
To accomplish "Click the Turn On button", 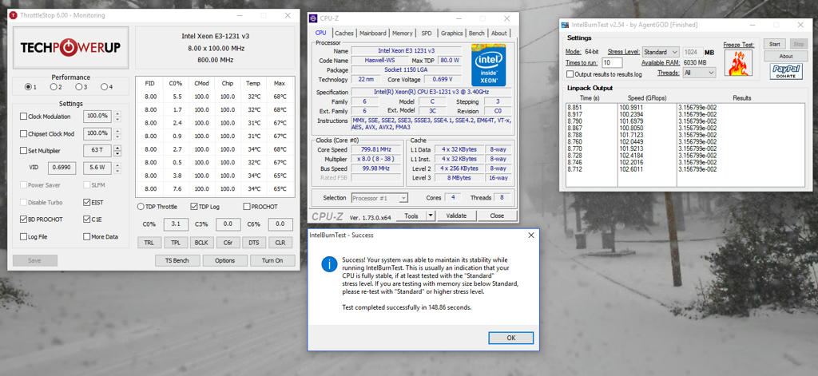I will click(272, 260).
